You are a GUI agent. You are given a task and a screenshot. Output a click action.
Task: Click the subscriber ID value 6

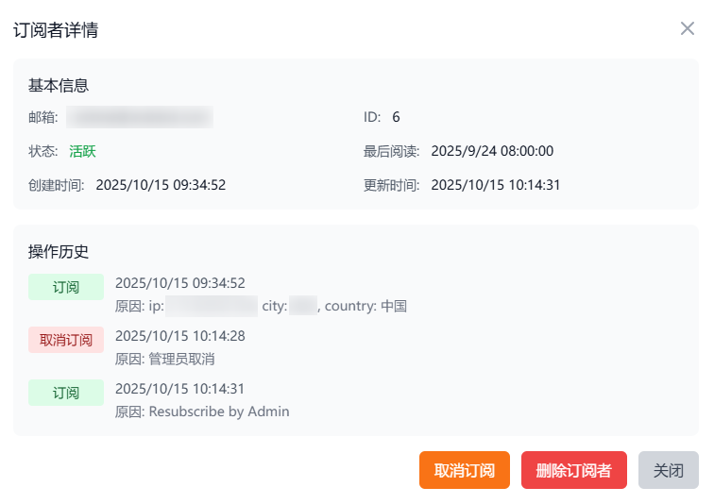tap(396, 117)
